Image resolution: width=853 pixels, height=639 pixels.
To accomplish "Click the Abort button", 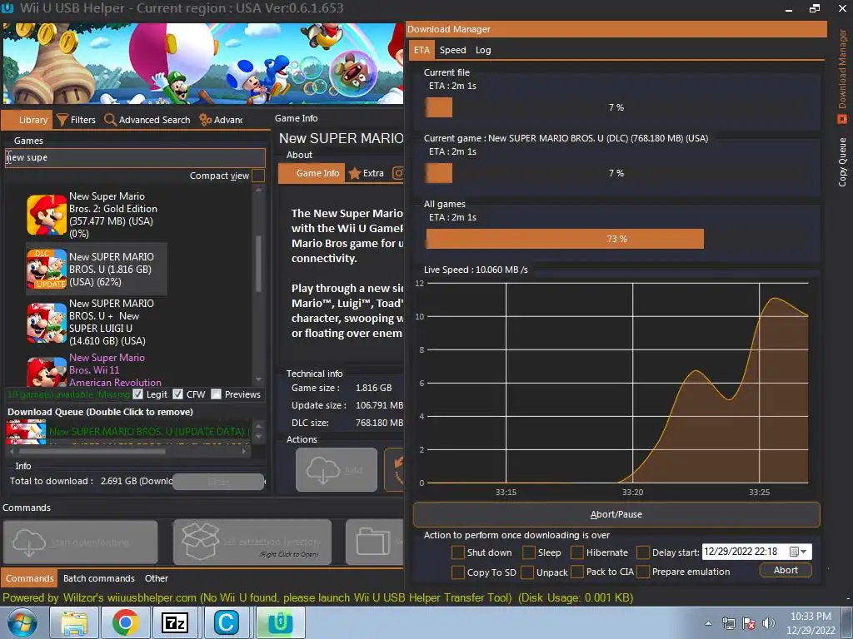I will click(786, 570).
